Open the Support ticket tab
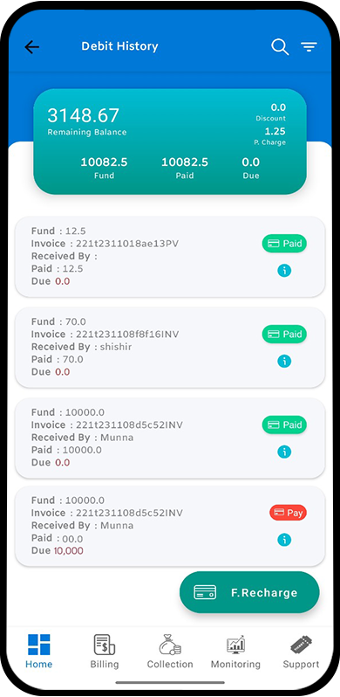 [301, 652]
